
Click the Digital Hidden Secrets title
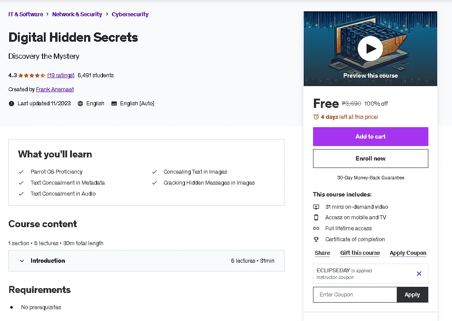pos(73,37)
